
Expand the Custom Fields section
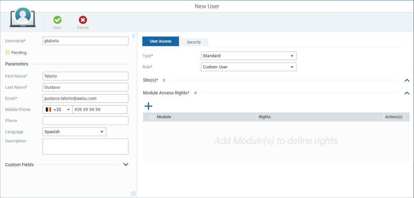click(126, 164)
